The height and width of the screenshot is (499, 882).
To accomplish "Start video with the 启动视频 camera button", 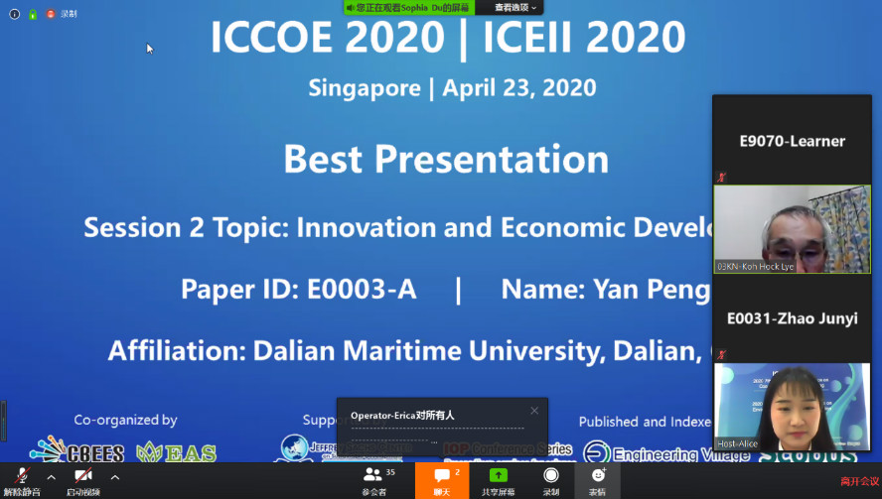I will pyautogui.click(x=82, y=479).
